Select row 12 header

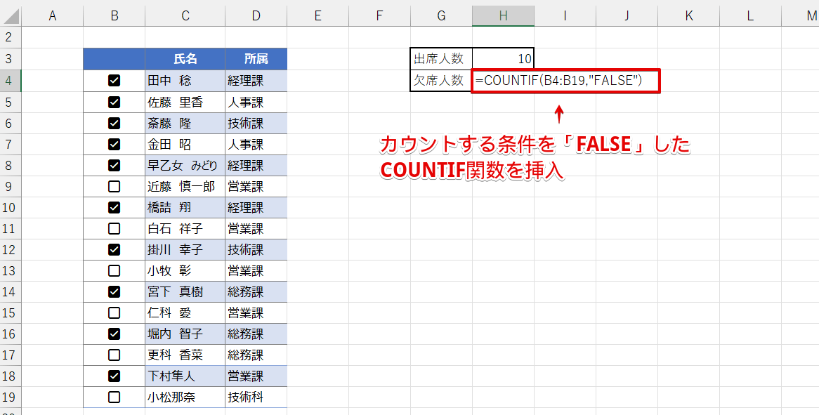[x=11, y=249]
